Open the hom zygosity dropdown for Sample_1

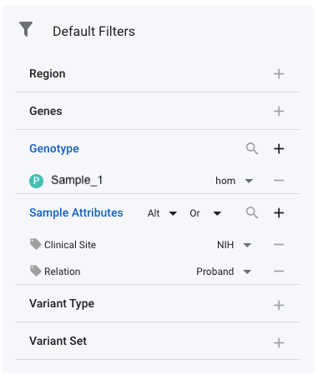click(x=234, y=181)
